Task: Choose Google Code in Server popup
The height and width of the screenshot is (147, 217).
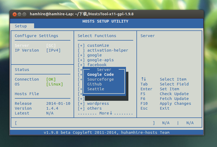Action: tap(100, 74)
